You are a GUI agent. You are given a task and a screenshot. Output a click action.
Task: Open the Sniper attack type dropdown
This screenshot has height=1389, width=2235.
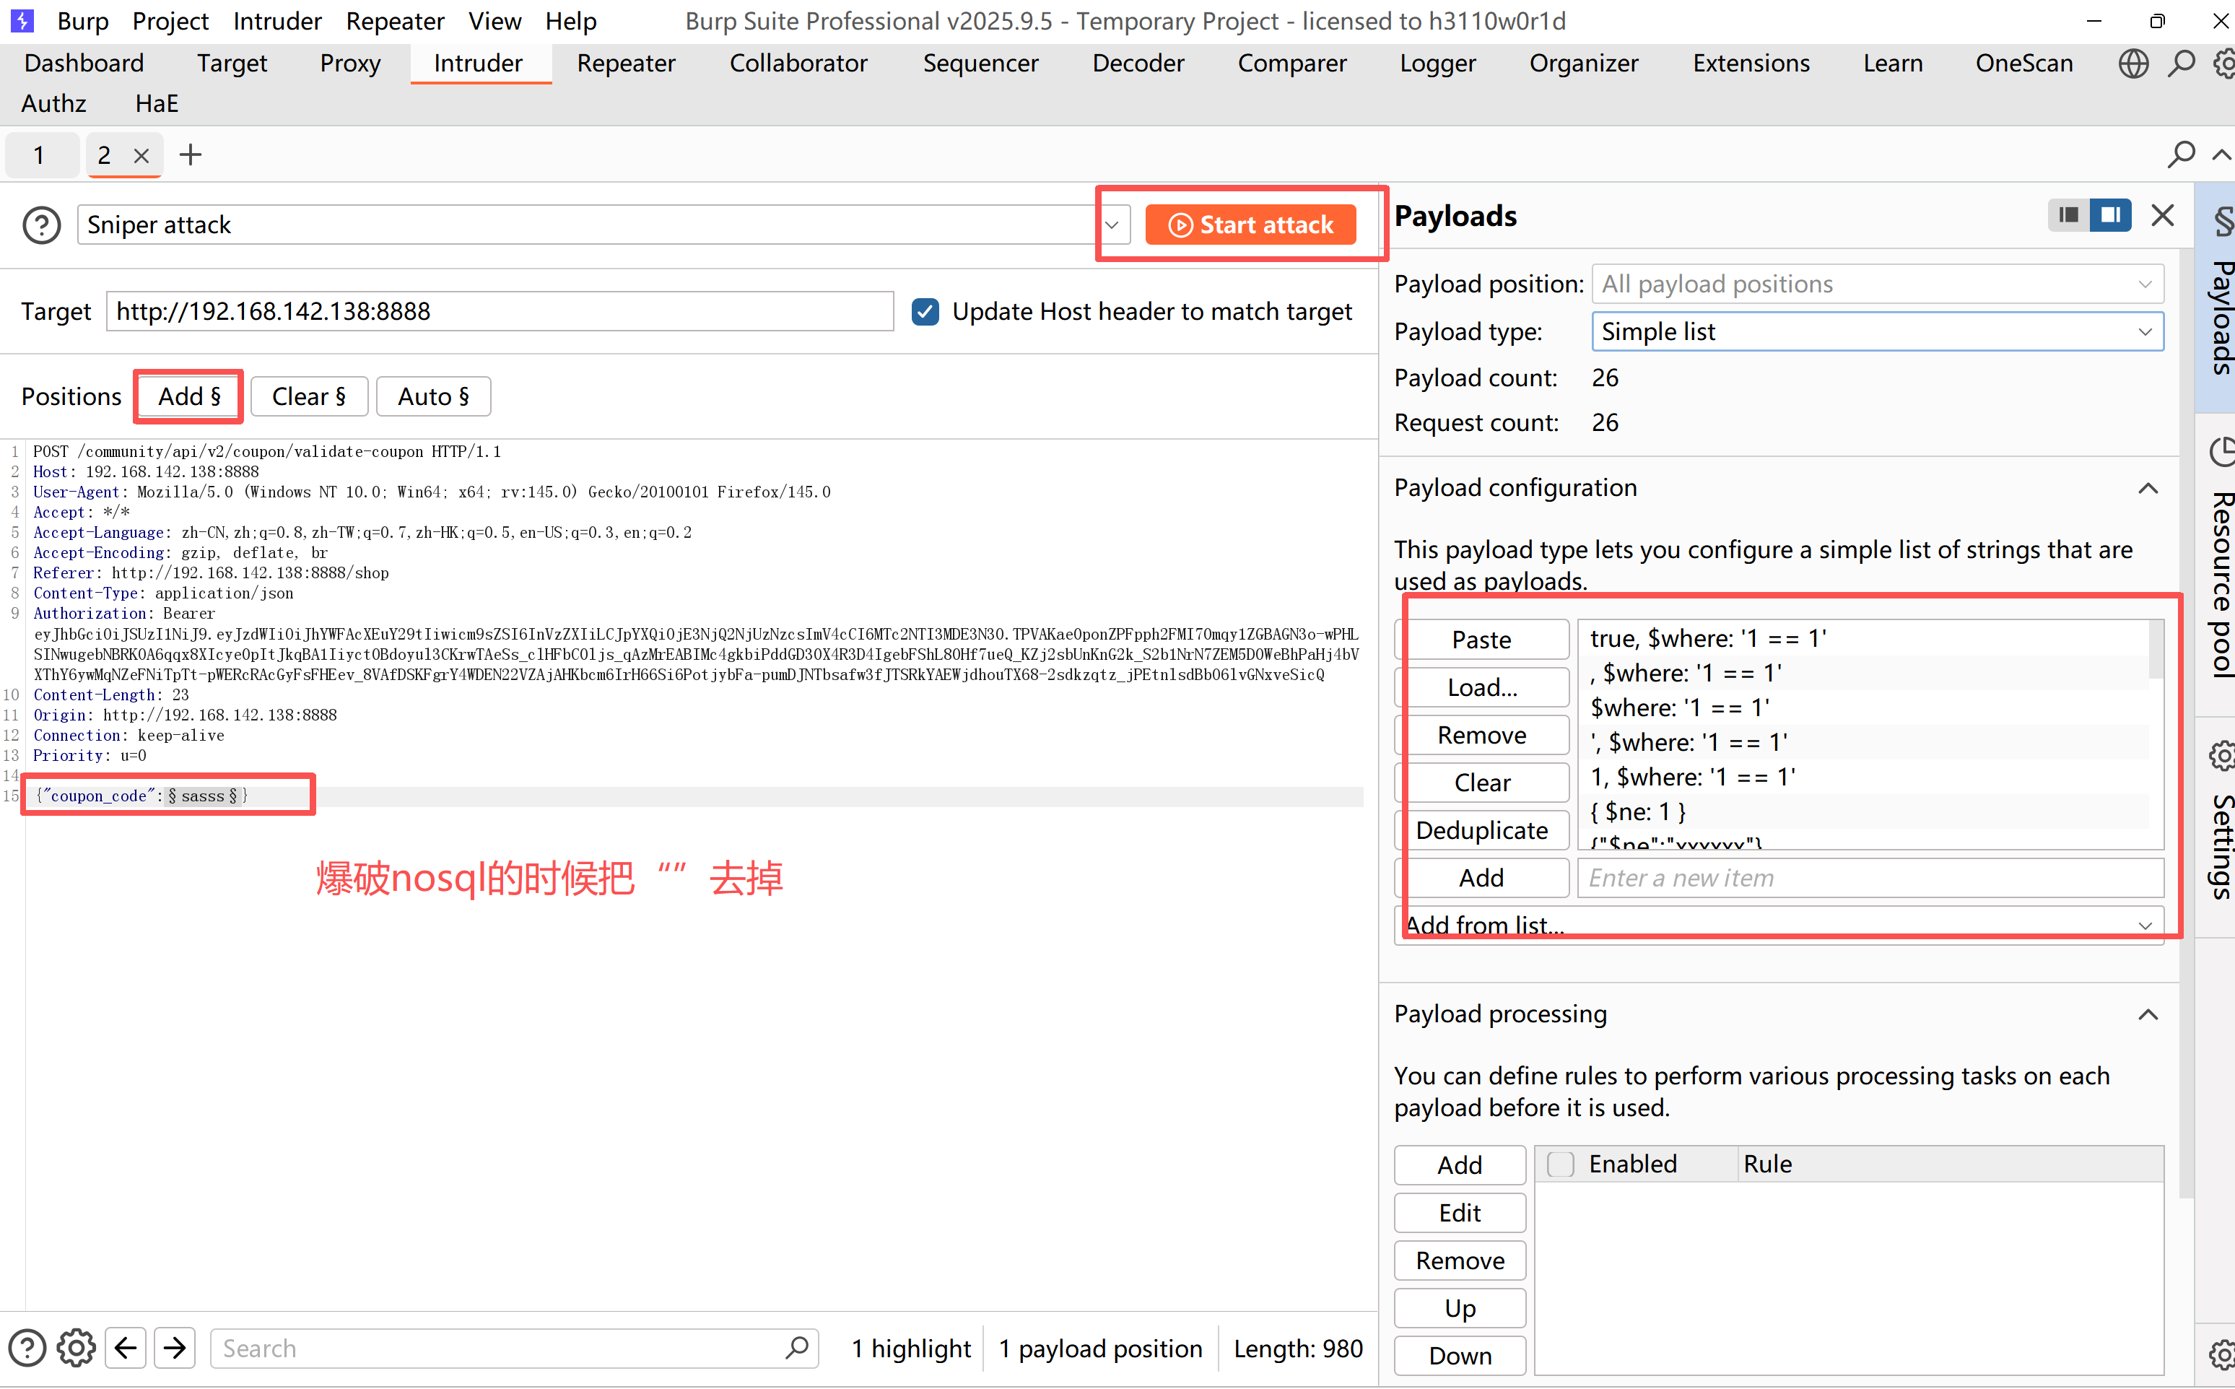pyautogui.click(x=1112, y=225)
